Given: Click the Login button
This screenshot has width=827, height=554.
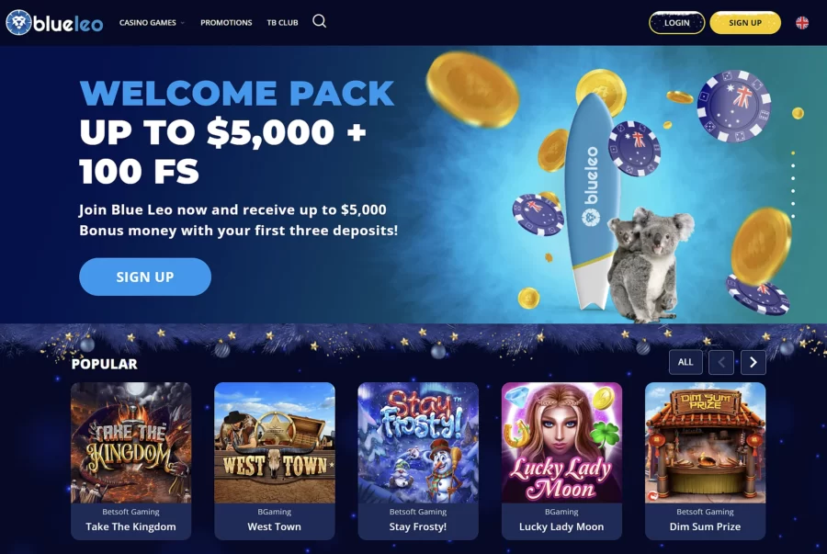Looking at the screenshot, I should click(x=676, y=23).
